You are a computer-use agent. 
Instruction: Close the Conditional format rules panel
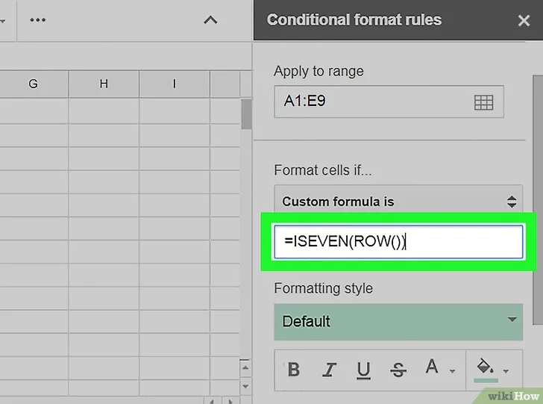coord(524,20)
